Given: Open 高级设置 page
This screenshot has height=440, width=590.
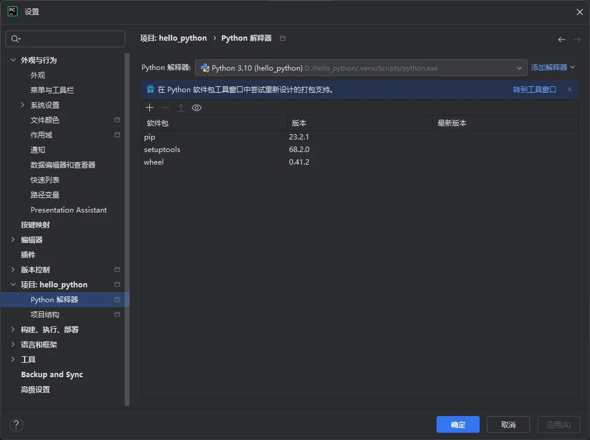Looking at the screenshot, I should [x=35, y=390].
